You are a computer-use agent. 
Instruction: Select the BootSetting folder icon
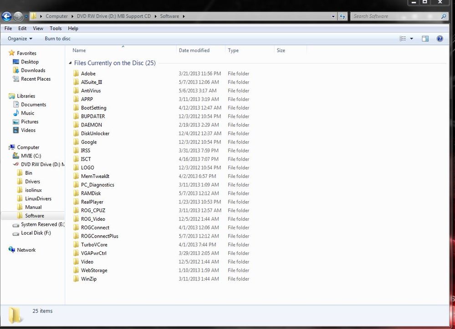[x=76, y=107]
